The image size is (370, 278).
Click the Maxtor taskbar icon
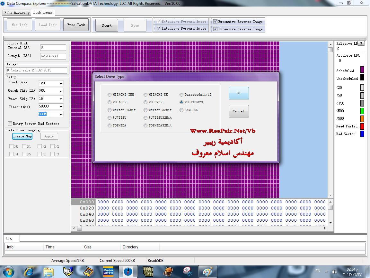[108, 272]
